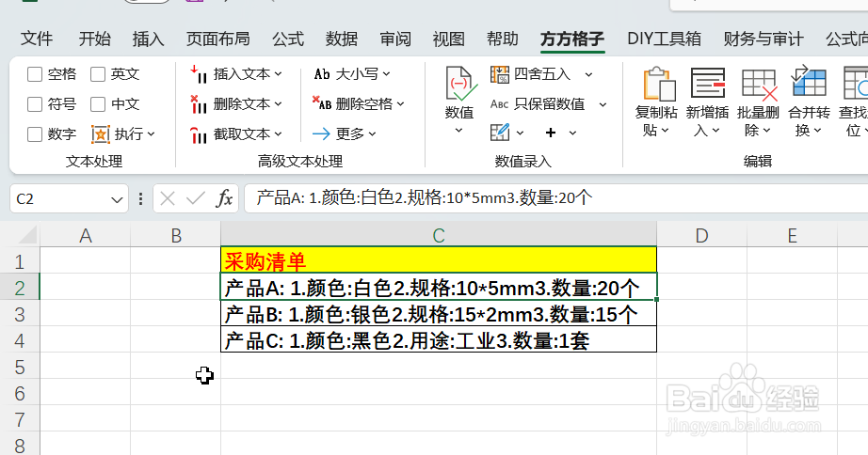Image resolution: width=868 pixels, height=455 pixels.
Task: Expand the 删除空格 dropdown arrow
Action: [x=400, y=104]
